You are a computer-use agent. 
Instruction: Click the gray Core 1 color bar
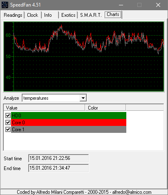point(69,129)
